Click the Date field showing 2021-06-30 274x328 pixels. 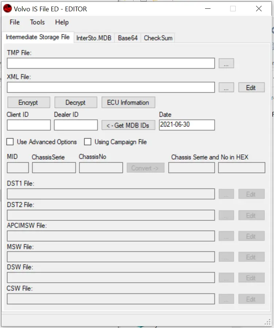187,125
